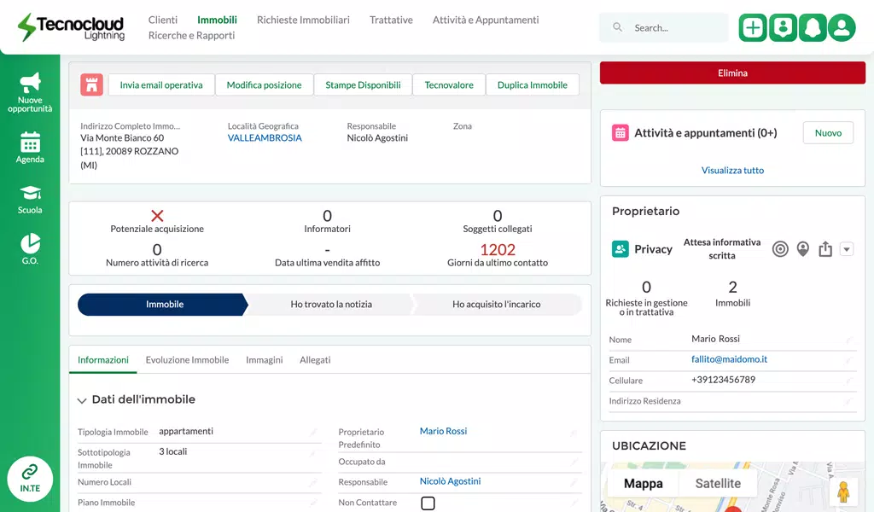Edit Proprietario Predefinito pencil icon
The height and width of the screenshot is (512, 874).
574,433
